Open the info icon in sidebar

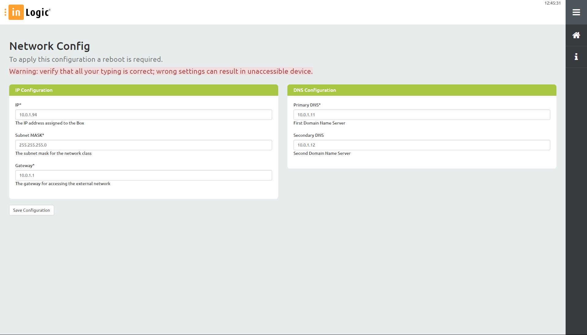click(576, 57)
